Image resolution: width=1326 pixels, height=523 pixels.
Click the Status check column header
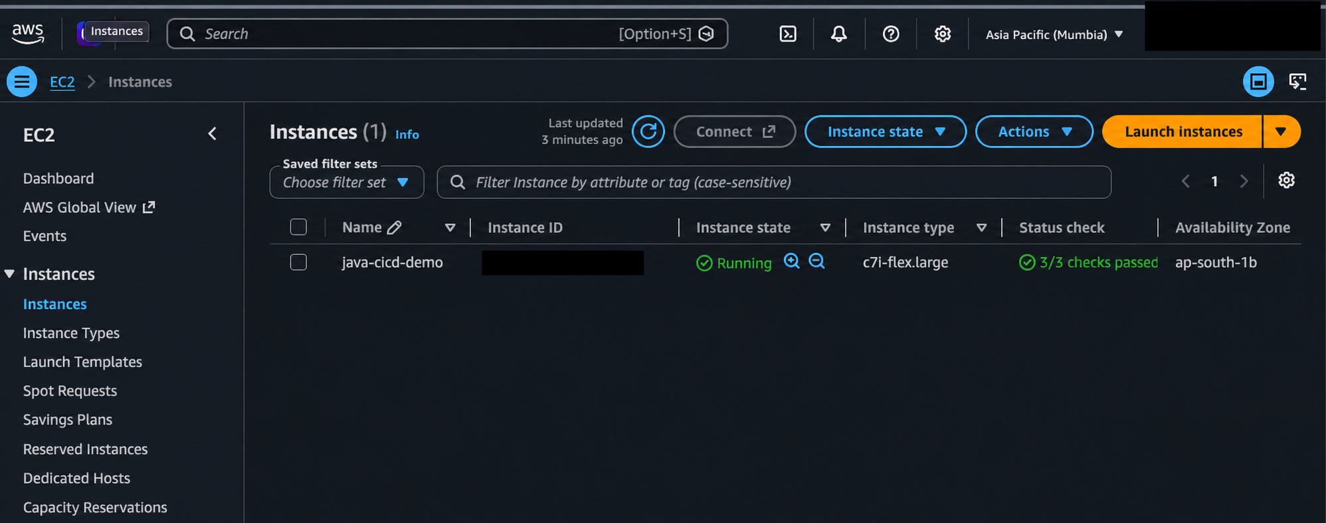(1062, 228)
